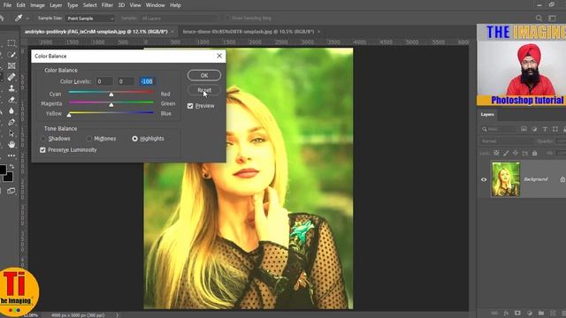The width and height of the screenshot is (566, 318).
Task: Open the three-dots Edit Toolbar button
Action: (x=11, y=155)
